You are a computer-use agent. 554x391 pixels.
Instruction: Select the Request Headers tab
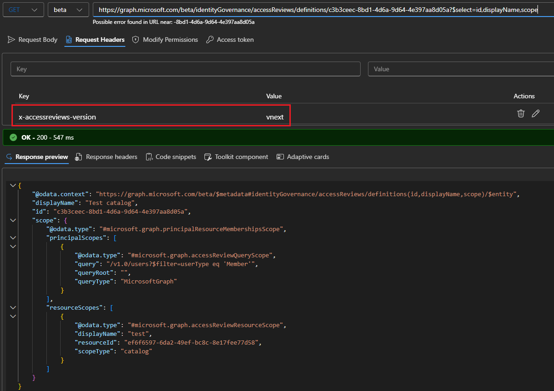[100, 40]
